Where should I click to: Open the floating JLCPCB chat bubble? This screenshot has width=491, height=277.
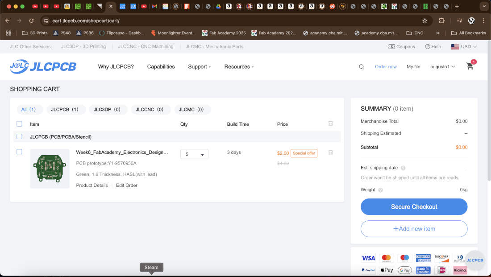pos(475,260)
